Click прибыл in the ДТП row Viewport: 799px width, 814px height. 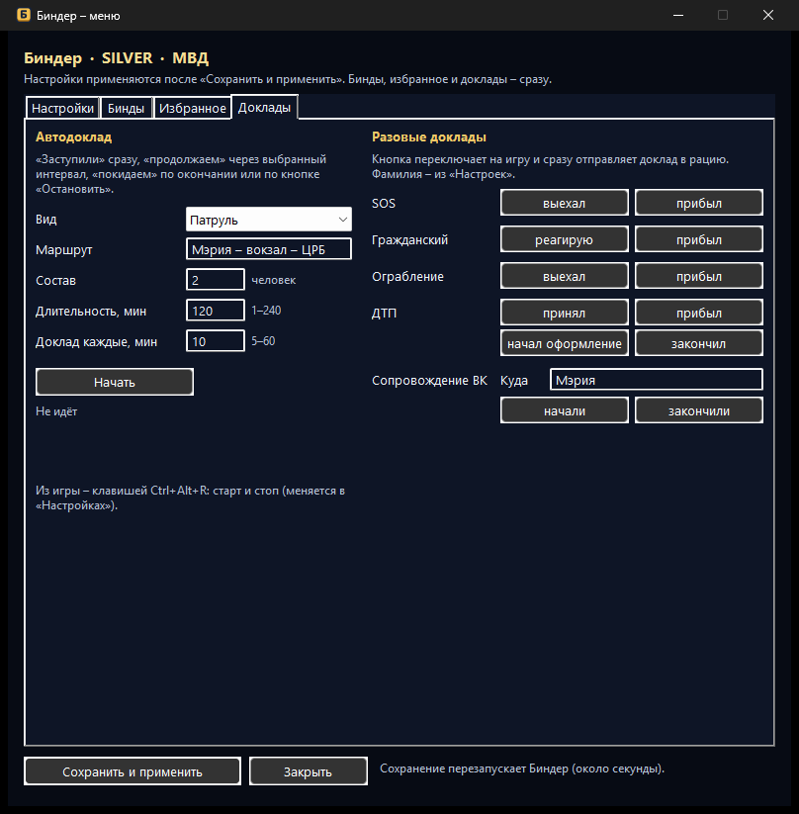pos(699,313)
